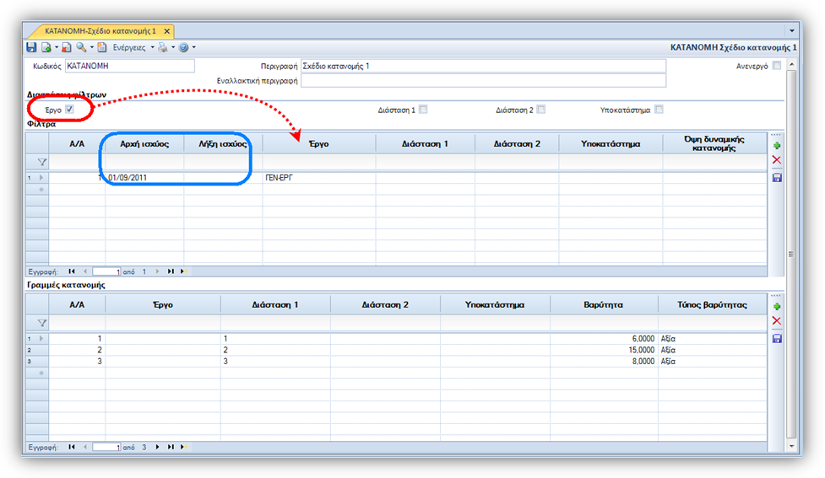Click the Print toolbar icon

[163, 47]
